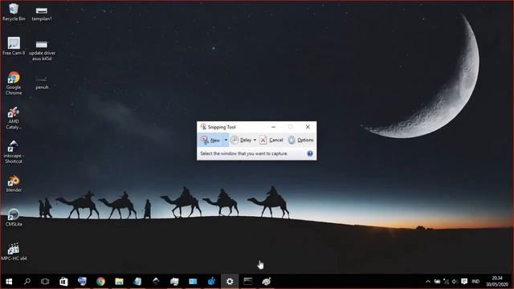Select the penuh desktop file

coord(42,83)
